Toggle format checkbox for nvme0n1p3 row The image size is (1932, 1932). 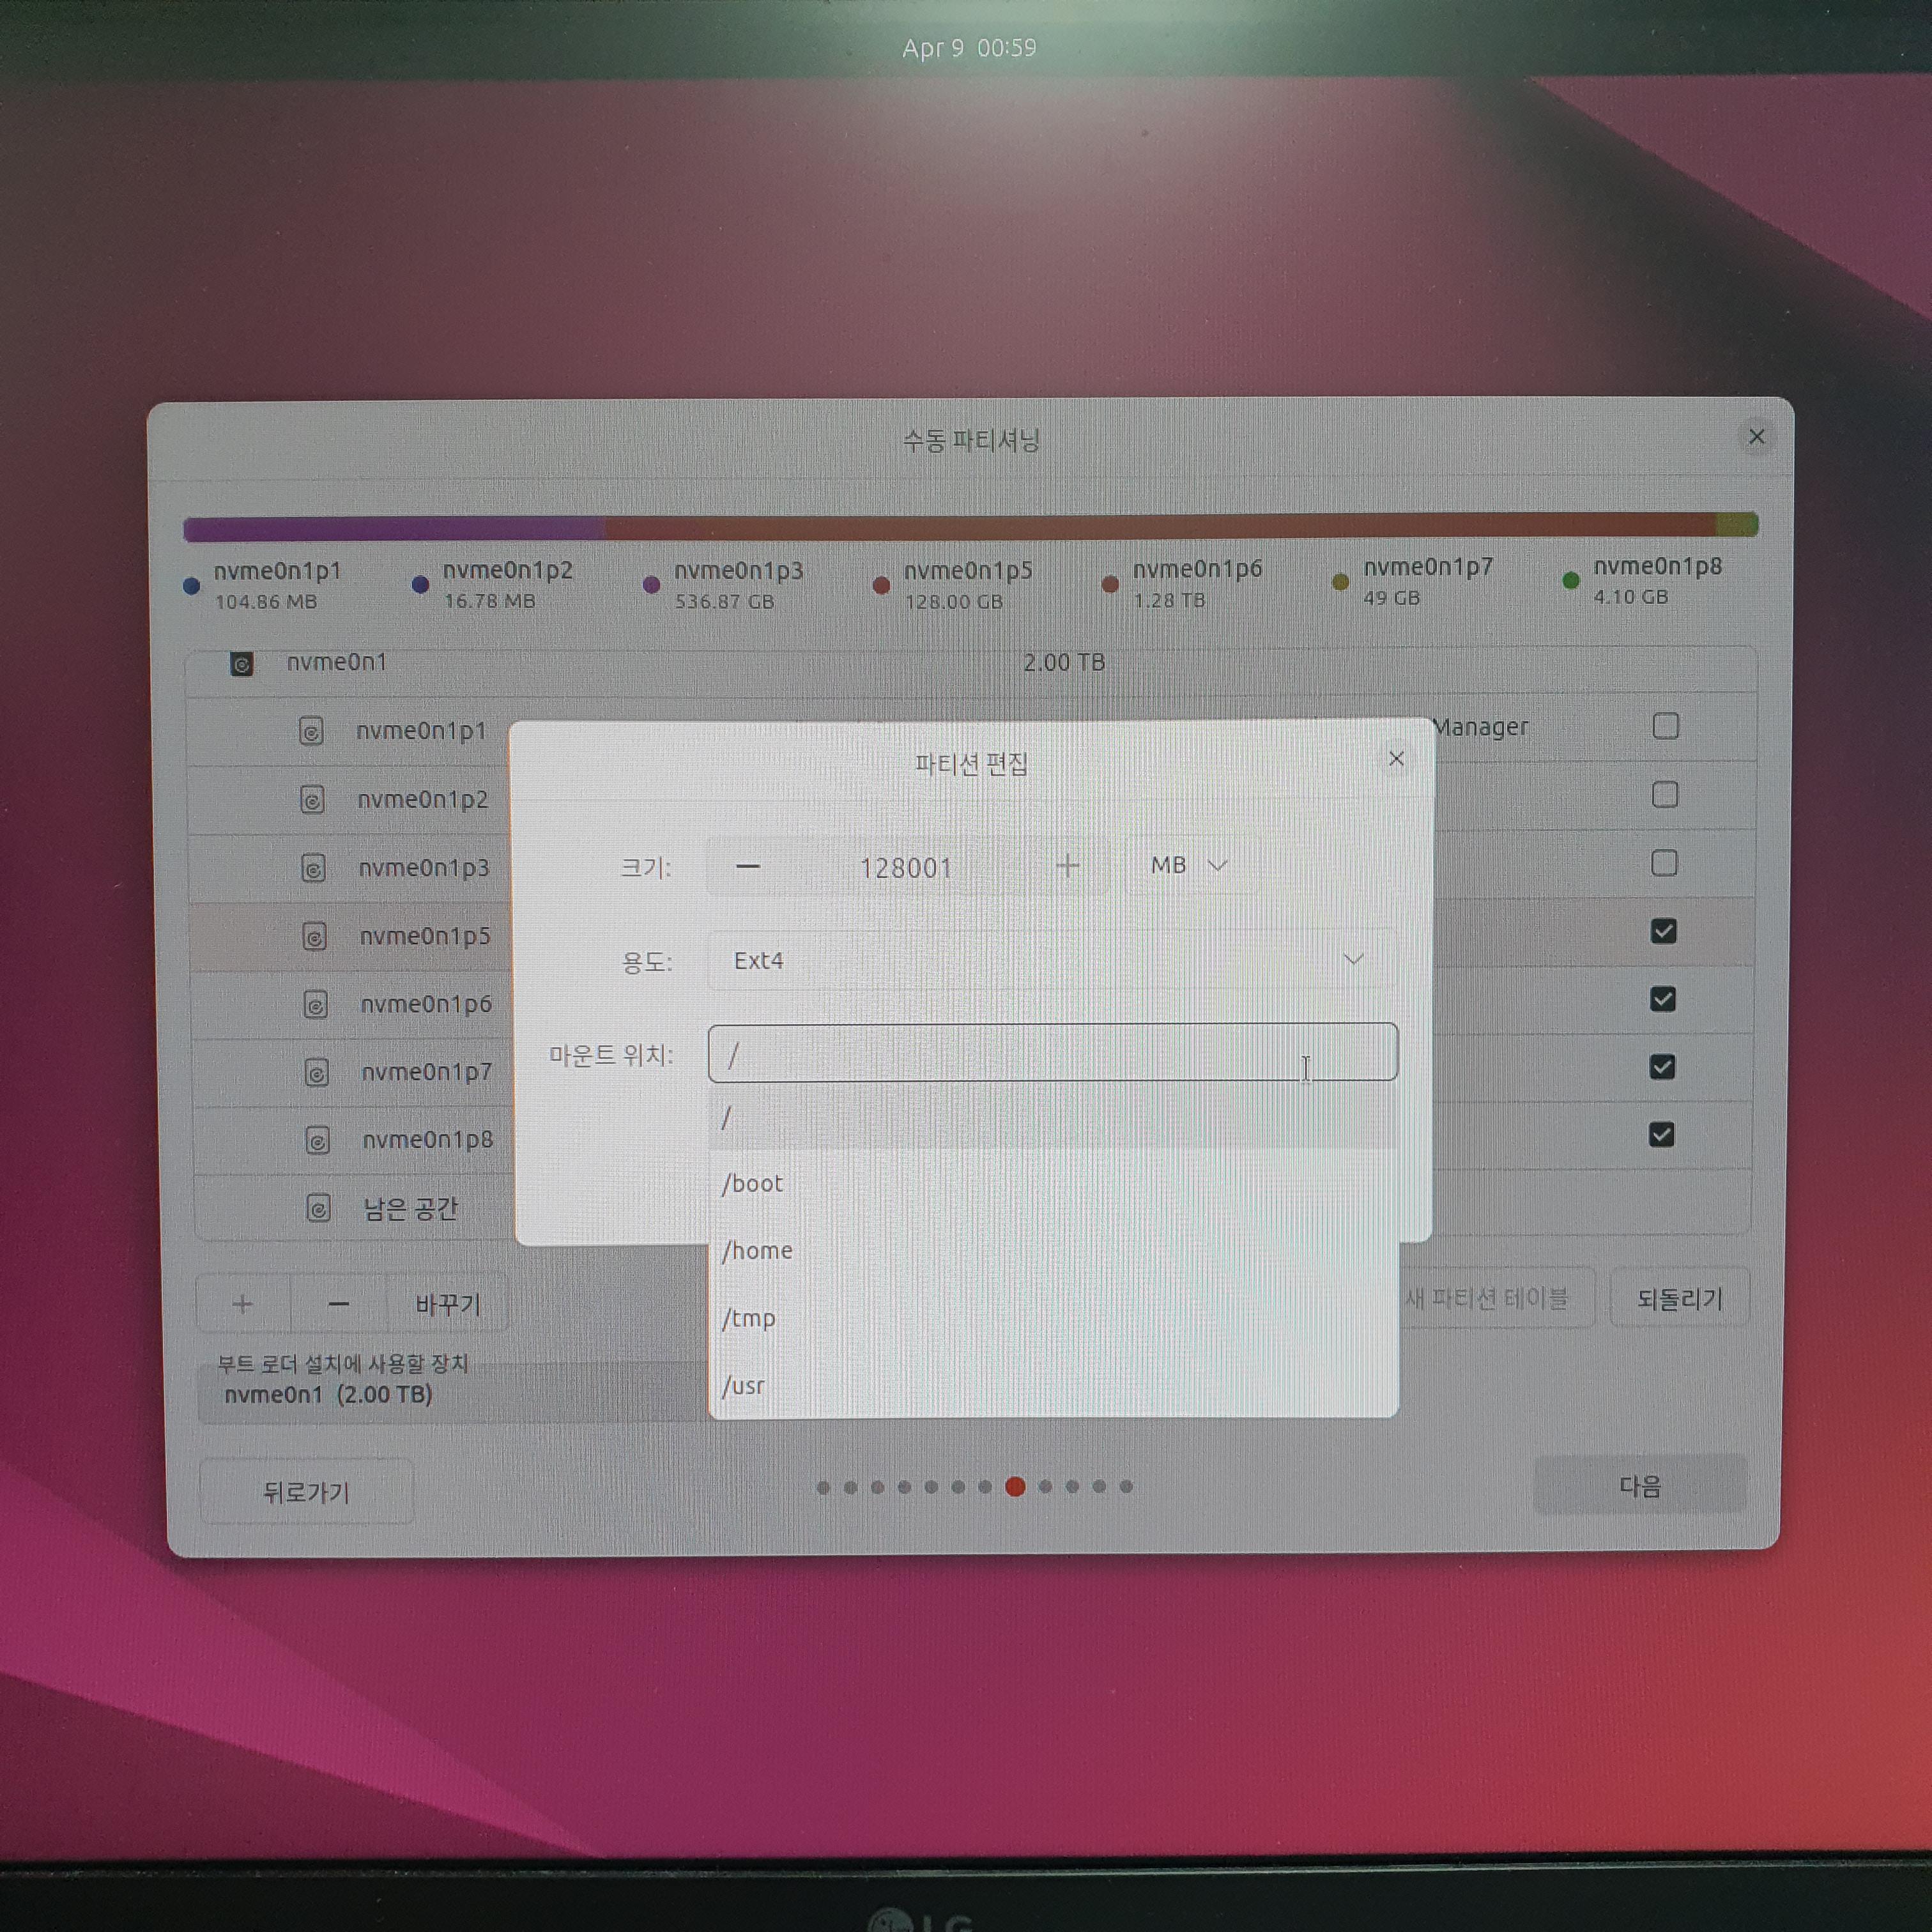(1664, 863)
